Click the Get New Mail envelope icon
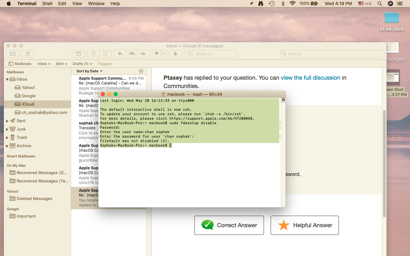410x256 pixels. click(x=13, y=54)
